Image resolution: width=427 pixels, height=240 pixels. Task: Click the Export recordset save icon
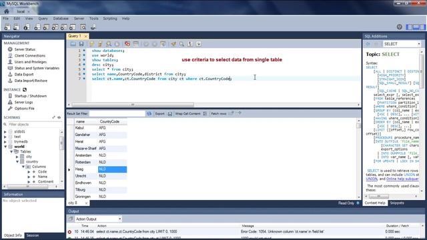(170, 114)
